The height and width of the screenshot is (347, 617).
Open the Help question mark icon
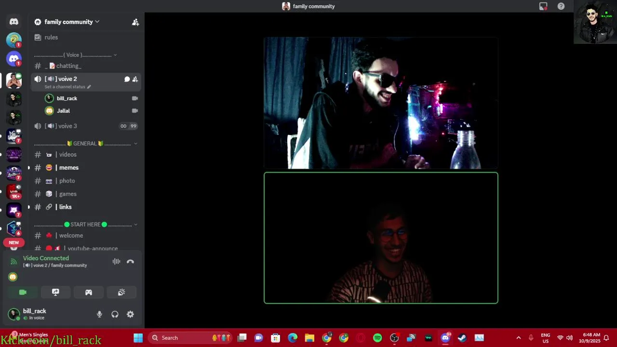(x=561, y=6)
